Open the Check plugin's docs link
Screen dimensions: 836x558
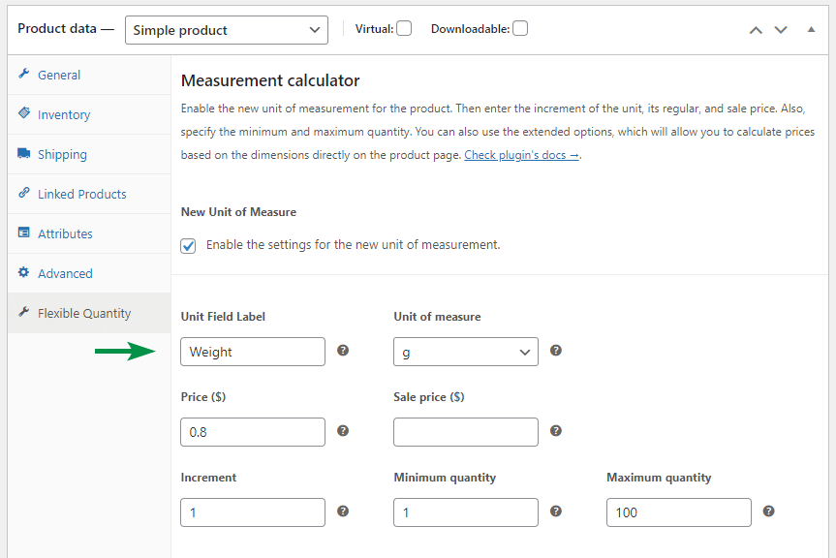click(x=521, y=155)
